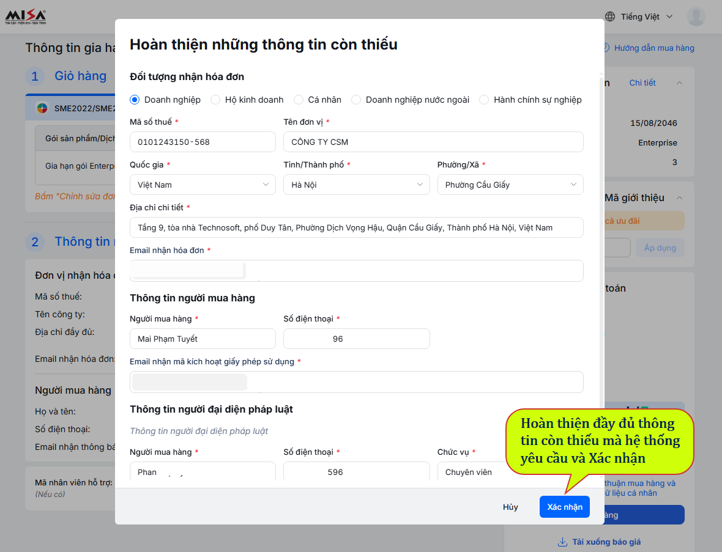Click the referral code input beside Áp dụng
The image size is (722, 552).
(x=617, y=248)
